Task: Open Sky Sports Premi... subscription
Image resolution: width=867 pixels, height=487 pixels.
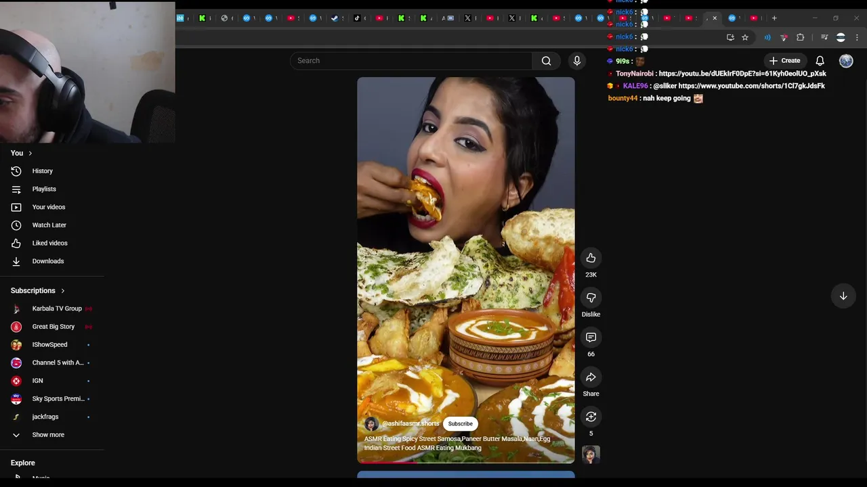Action: [58, 399]
